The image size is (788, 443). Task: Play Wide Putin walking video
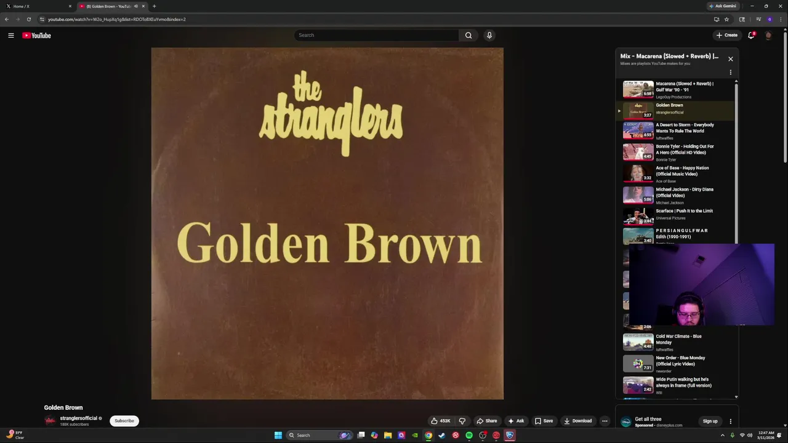click(677, 385)
